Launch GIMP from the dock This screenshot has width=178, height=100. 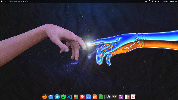[x=115, y=97]
